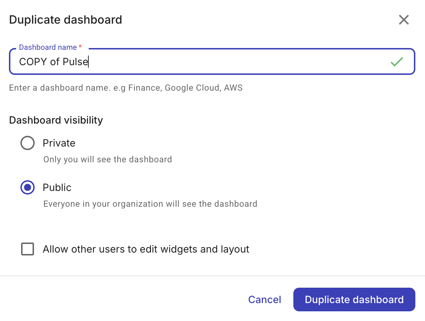Click the X close icon

[404, 20]
